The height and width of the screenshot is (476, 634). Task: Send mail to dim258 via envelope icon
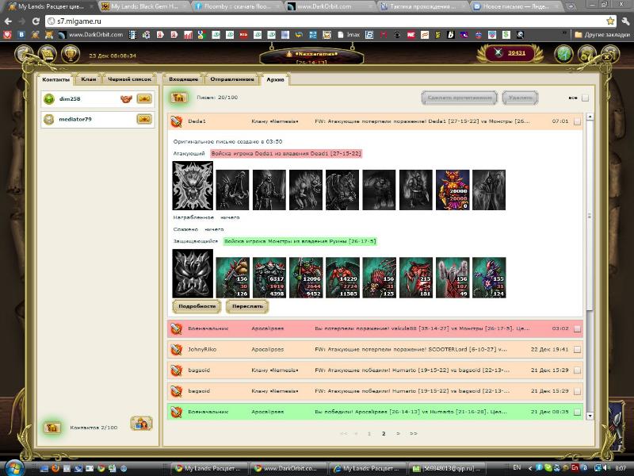[x=144, y=98]
